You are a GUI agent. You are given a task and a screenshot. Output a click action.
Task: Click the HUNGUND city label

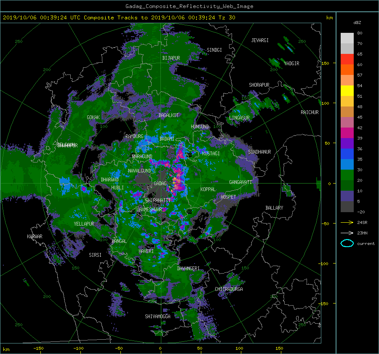click(x=200, y=126)
